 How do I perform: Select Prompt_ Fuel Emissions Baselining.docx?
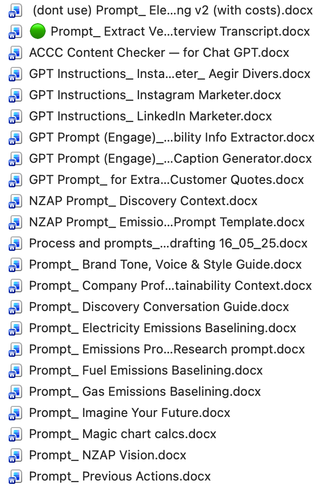146,371
